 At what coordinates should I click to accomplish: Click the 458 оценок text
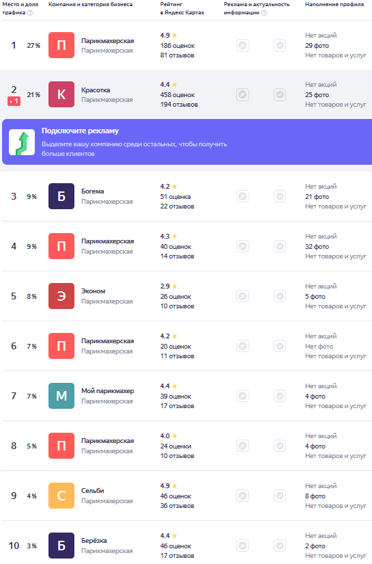point(177,95)
